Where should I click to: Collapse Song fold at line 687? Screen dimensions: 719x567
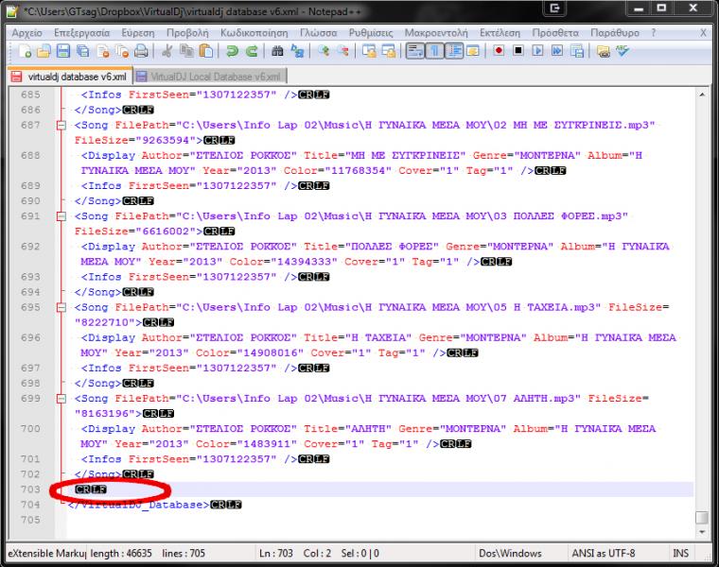(x=61, y=125)
